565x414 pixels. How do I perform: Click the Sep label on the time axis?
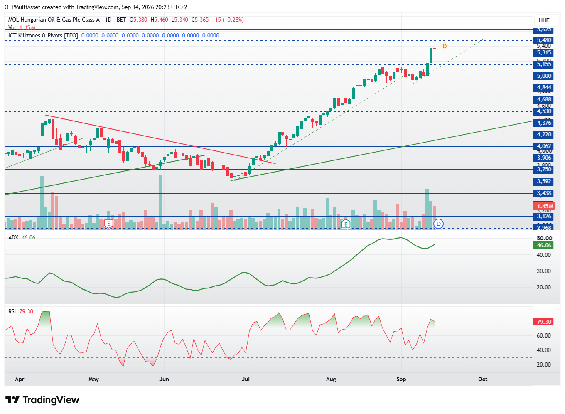[x=401, y=379]
